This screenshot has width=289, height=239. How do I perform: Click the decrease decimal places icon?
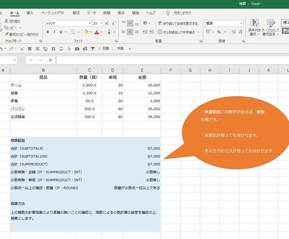click(241, 32)
